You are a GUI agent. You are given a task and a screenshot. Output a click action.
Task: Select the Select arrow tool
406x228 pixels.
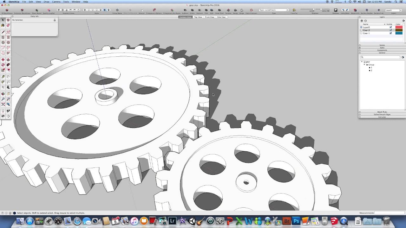pyautogui.click(x=3, y=20)
